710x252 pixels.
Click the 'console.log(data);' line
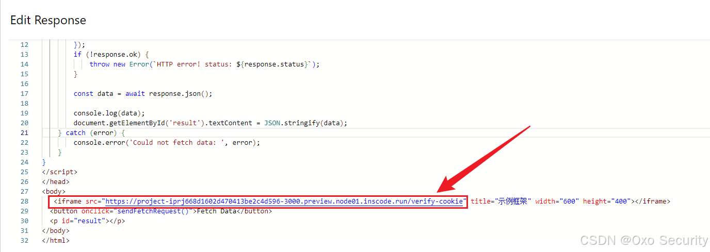pyautogui.click(x=109, y=113)
